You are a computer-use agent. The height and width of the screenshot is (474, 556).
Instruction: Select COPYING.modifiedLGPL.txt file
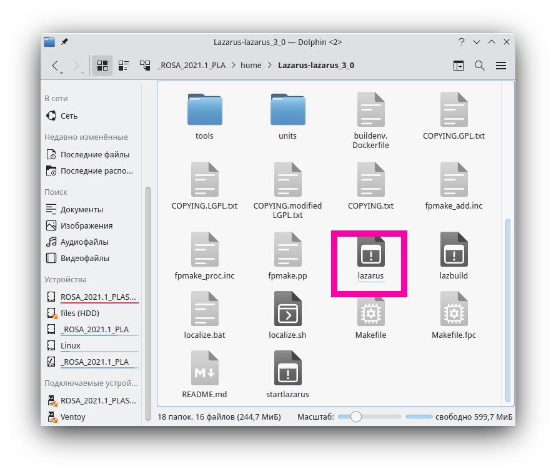pyautogui.click(x=287, y=190)
